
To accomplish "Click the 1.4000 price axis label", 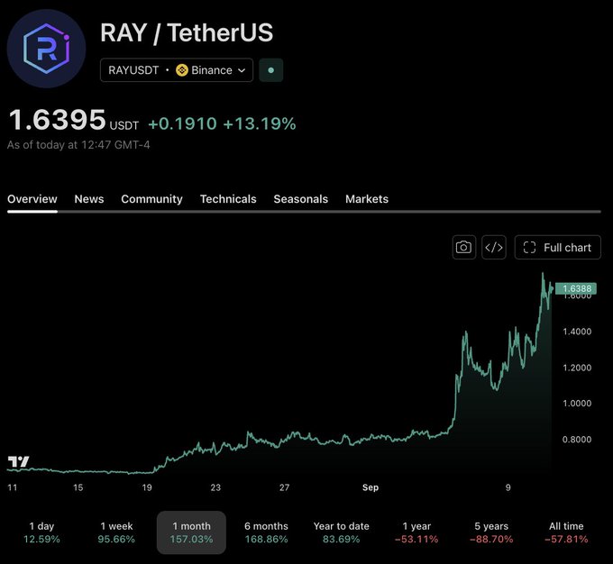I will [x=577, y=332].
